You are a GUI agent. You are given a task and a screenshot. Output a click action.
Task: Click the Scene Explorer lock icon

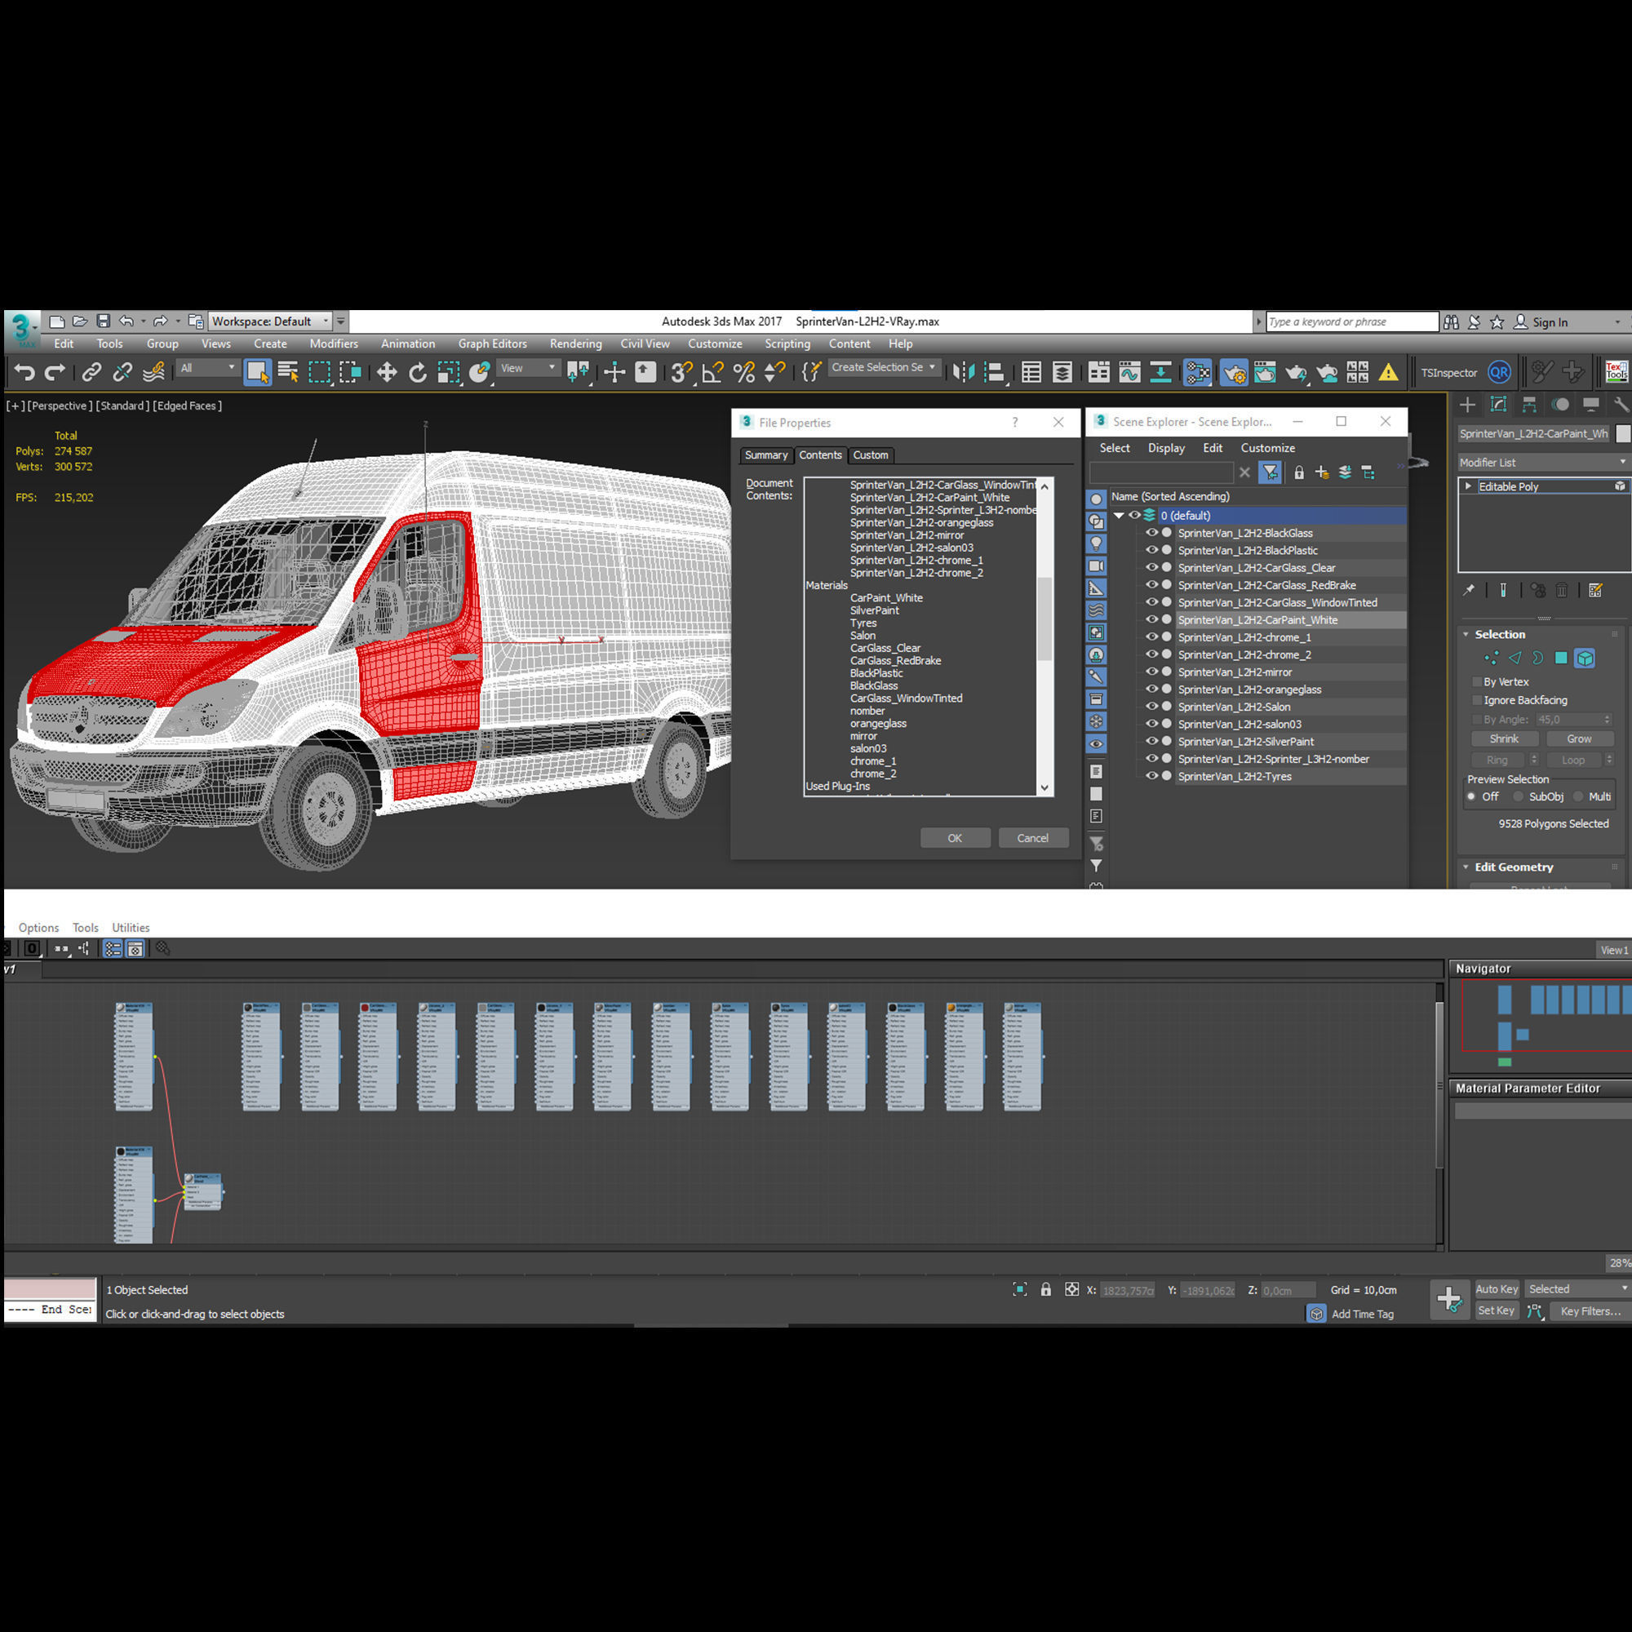coord(1299,472)
